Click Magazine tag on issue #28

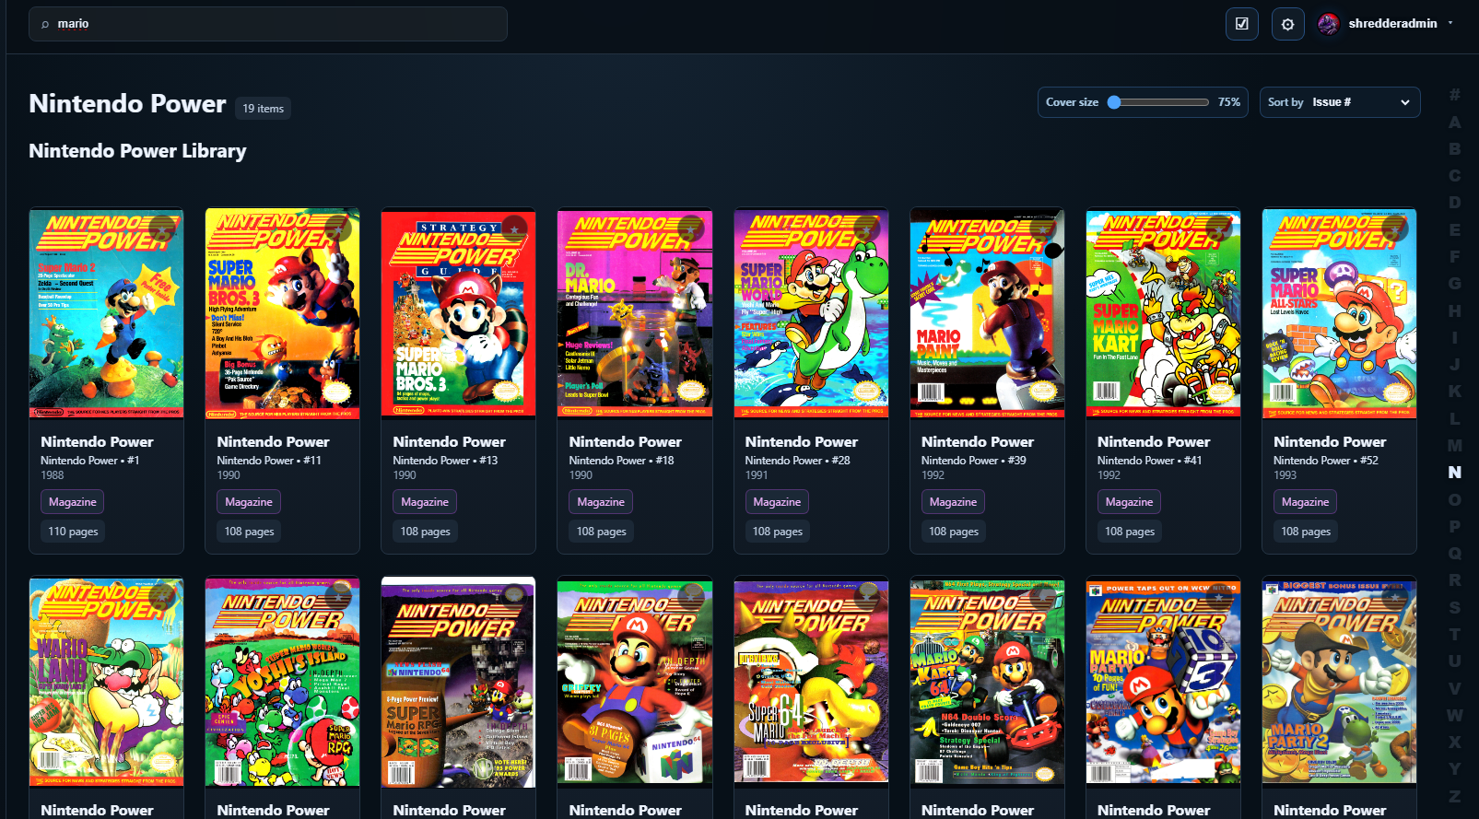tap(776, 502)
